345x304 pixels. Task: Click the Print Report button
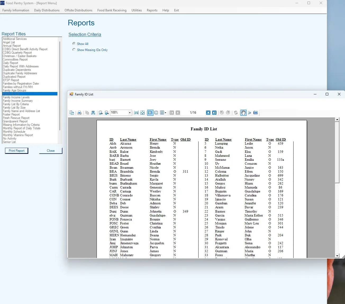coord(17,151)
